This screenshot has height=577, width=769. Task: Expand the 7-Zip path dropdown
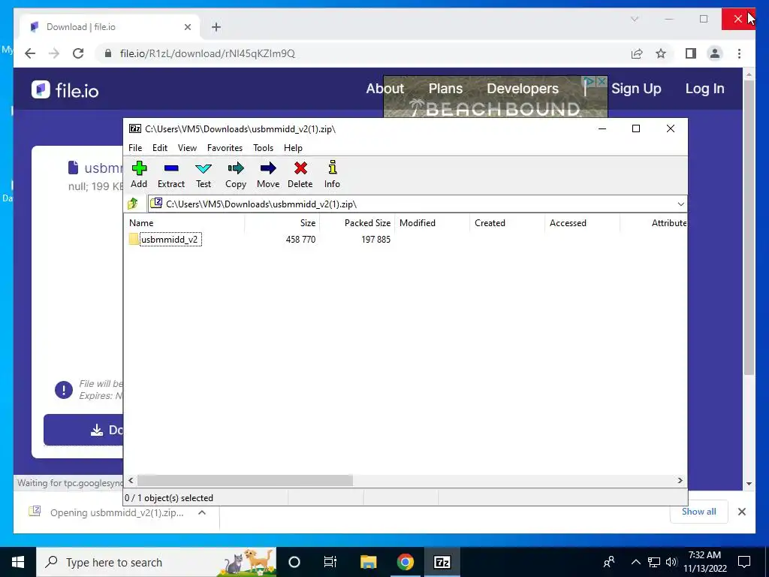pos(680,204)
